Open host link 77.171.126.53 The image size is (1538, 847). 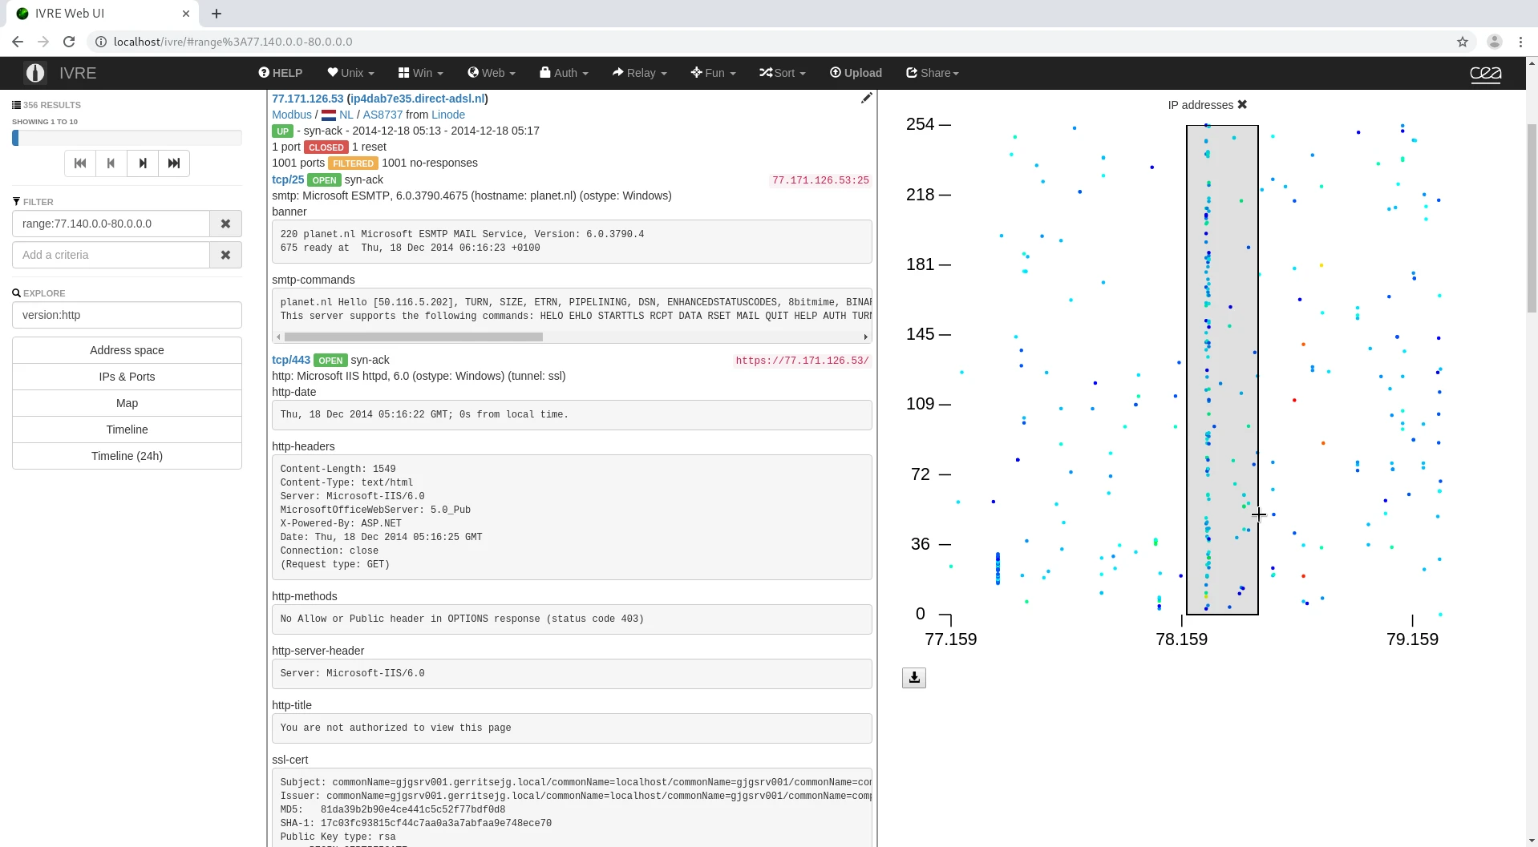[307, 99]
